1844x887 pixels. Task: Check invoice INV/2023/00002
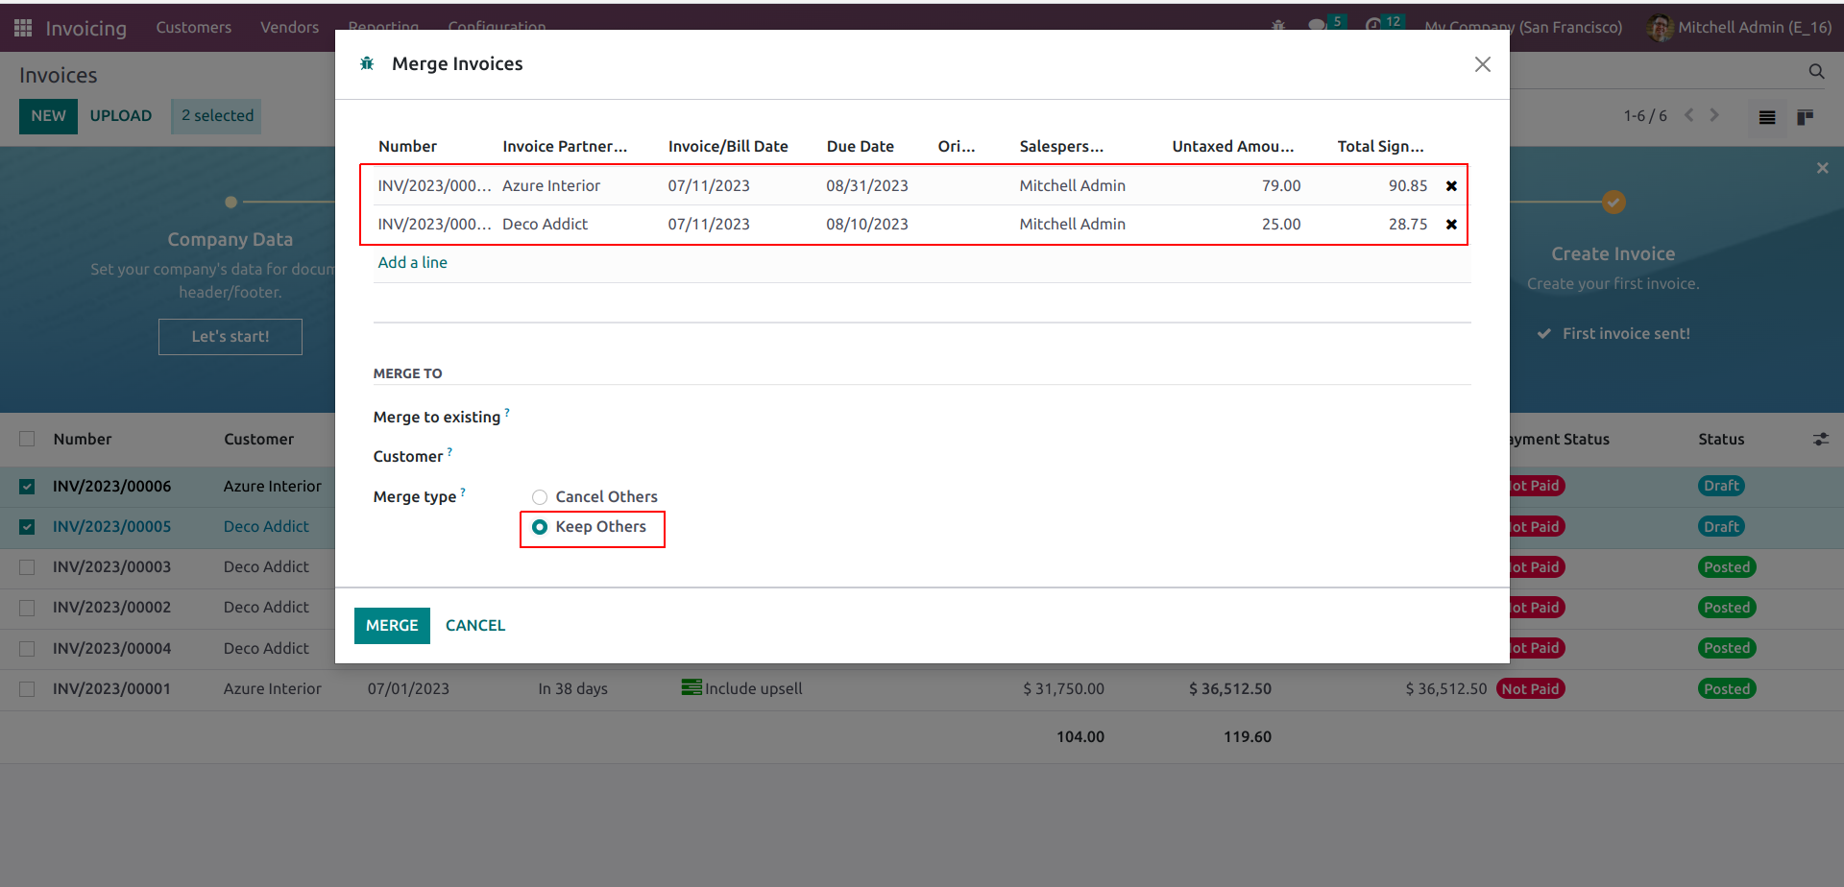pos(27,608)
